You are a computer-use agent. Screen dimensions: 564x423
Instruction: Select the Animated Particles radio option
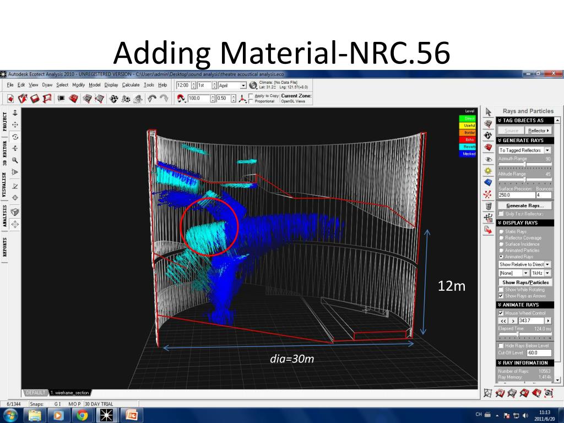[x=519, y=250]
